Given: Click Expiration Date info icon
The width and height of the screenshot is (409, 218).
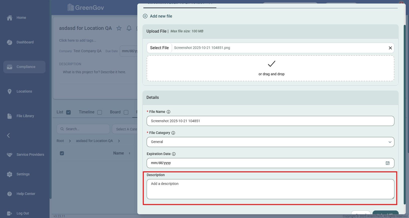Looking at the screenshot, I should coord(174,154).
